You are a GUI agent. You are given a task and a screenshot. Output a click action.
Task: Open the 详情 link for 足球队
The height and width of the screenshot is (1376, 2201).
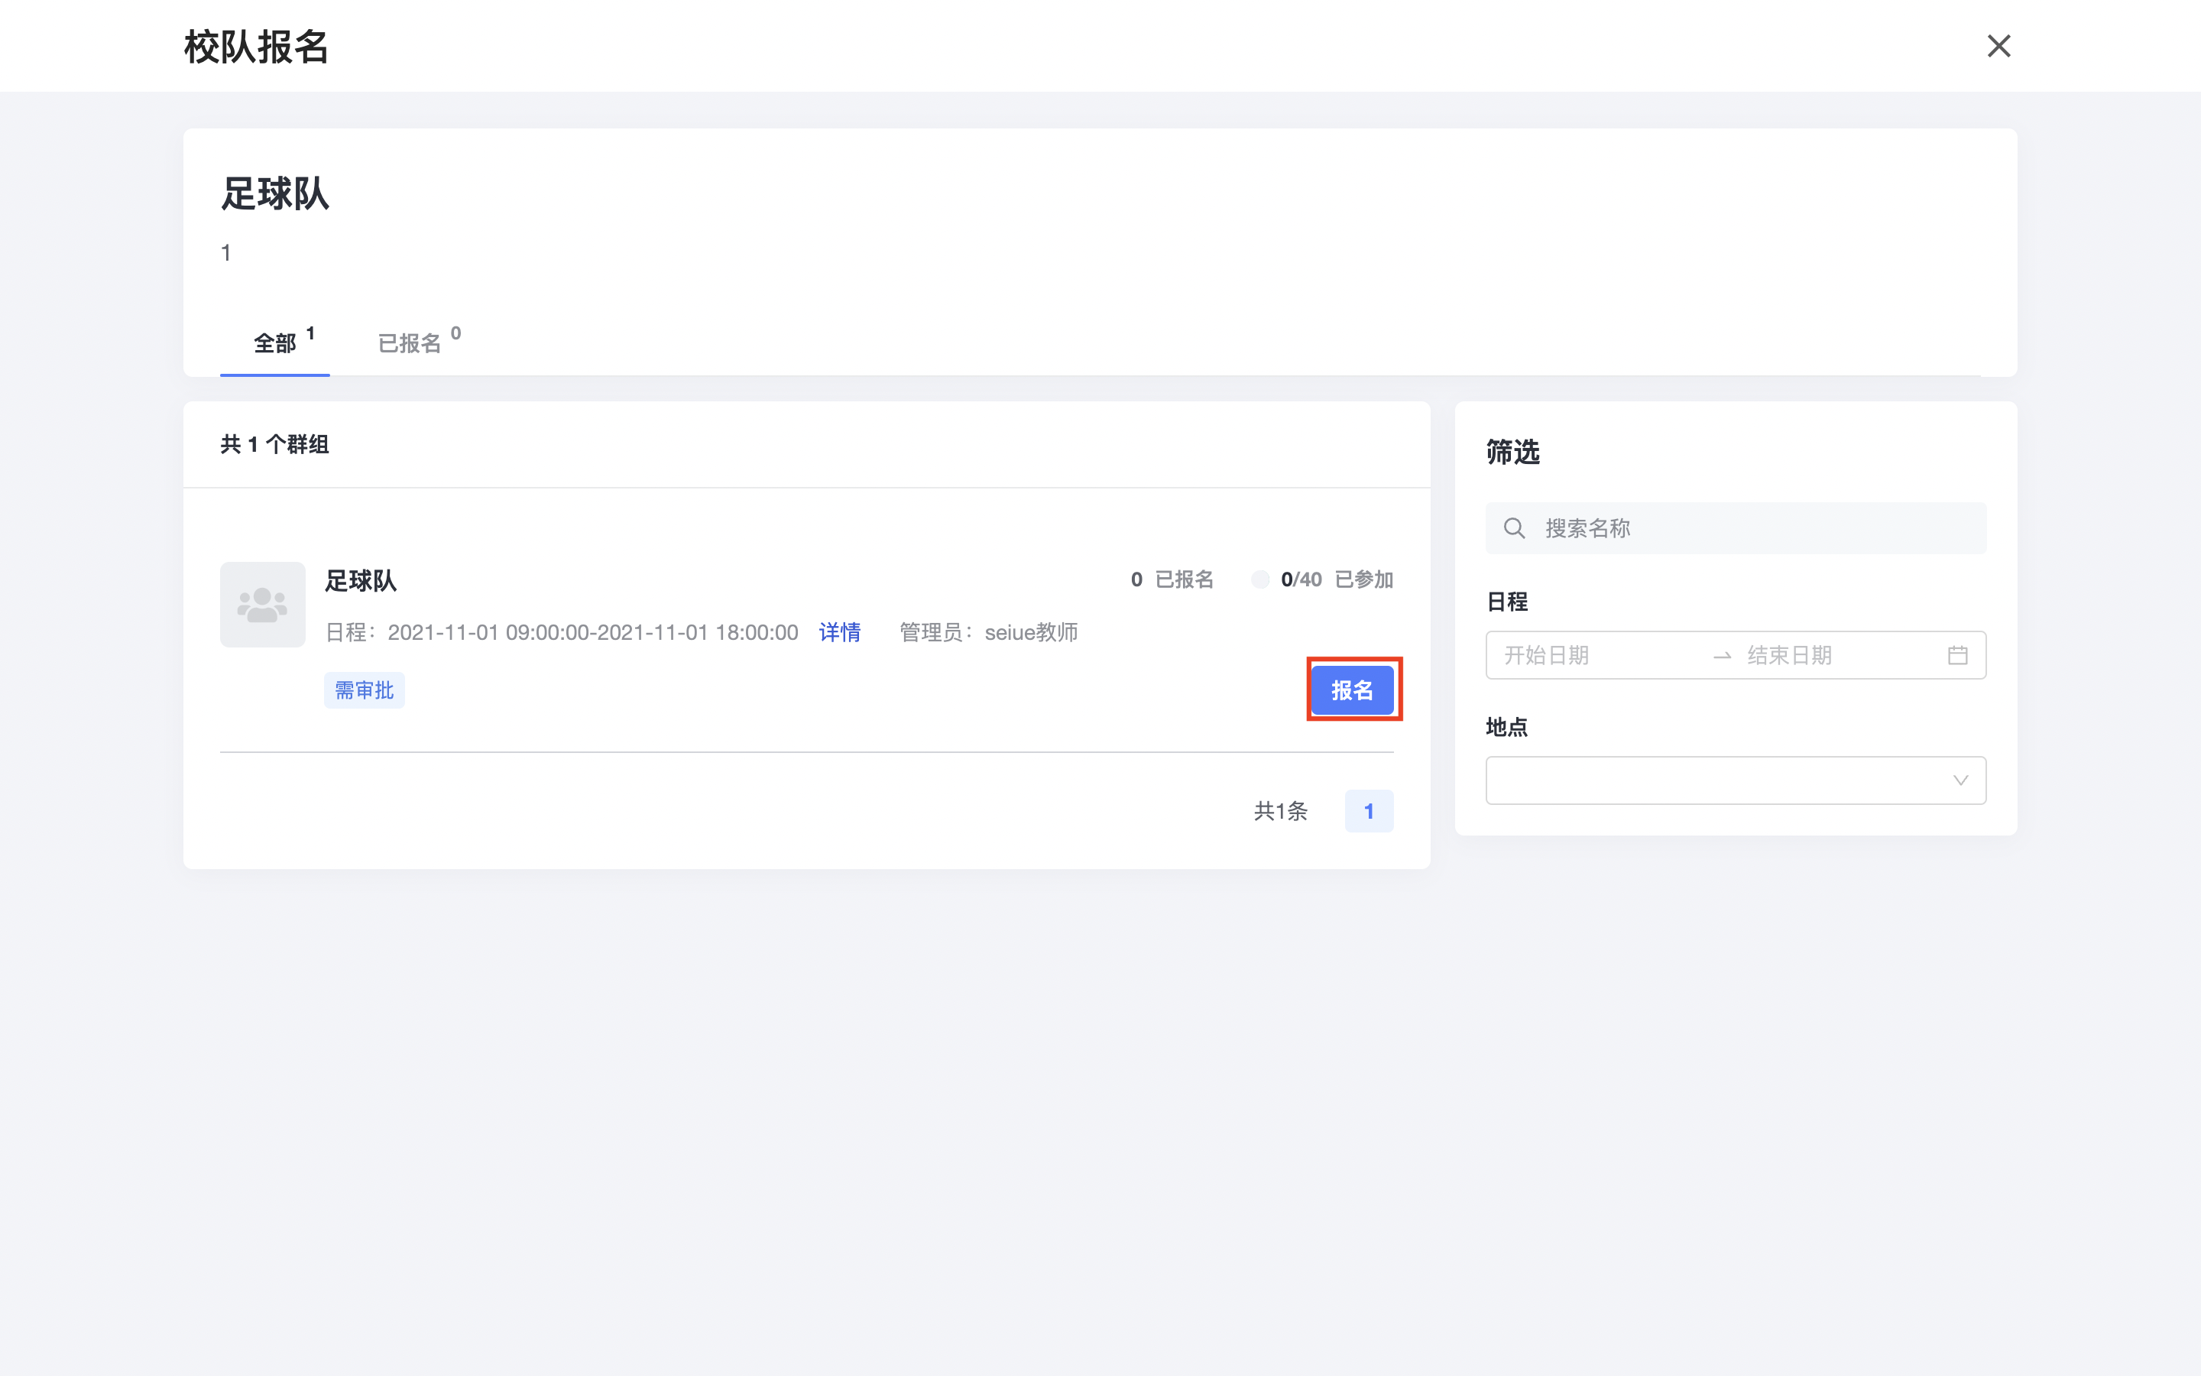click(x=839, y=632)
